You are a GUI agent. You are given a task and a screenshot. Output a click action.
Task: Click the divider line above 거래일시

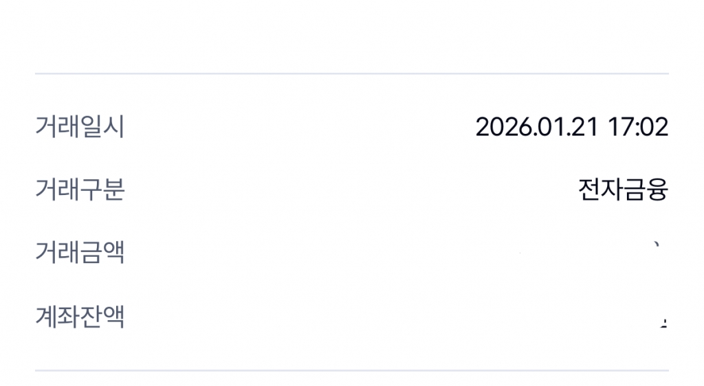click(x=352, y=73)
